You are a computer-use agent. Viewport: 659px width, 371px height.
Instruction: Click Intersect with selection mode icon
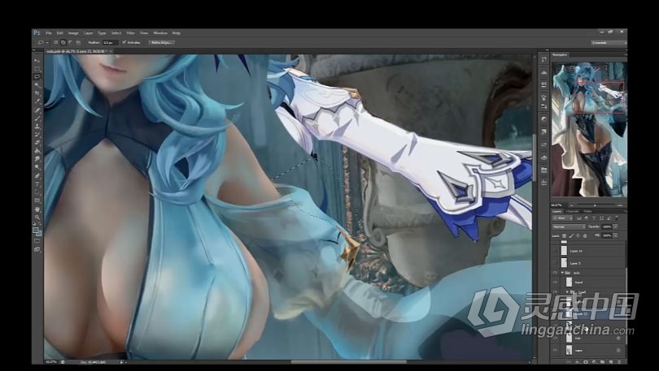[x=78, y=42]
